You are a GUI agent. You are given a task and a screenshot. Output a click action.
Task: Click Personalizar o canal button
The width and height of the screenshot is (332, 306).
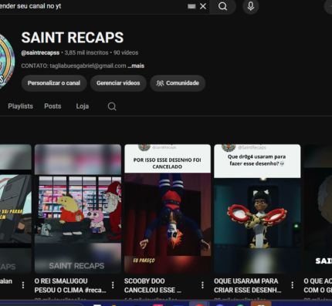click(54, 83)
